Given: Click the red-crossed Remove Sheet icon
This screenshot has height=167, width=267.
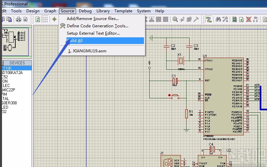Looking at the screenshot, I should 249,19.
